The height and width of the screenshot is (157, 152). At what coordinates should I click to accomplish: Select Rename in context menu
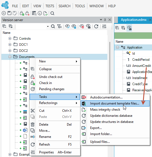[x=55, y=137]
